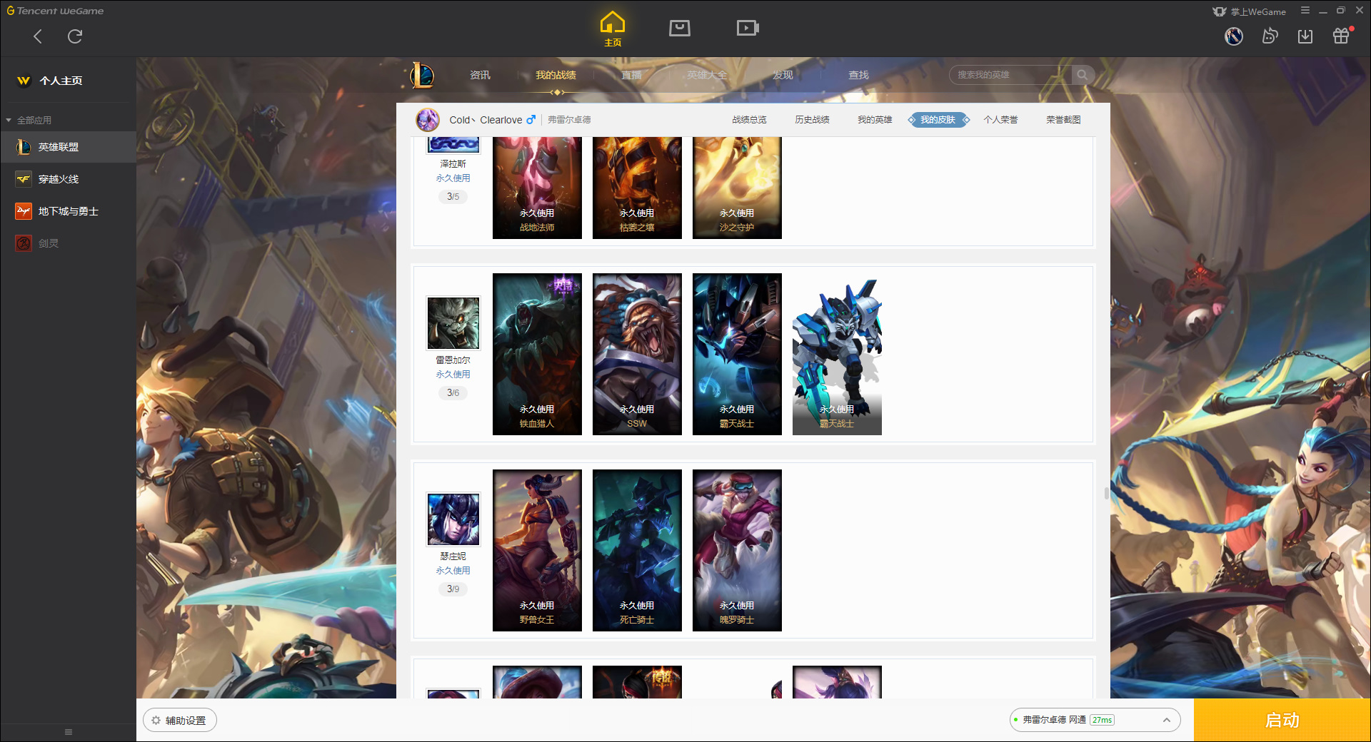Viewport: 1371px width, 742px height.
Task: Open the 资讯 tab
Action: tap(480, 75)
